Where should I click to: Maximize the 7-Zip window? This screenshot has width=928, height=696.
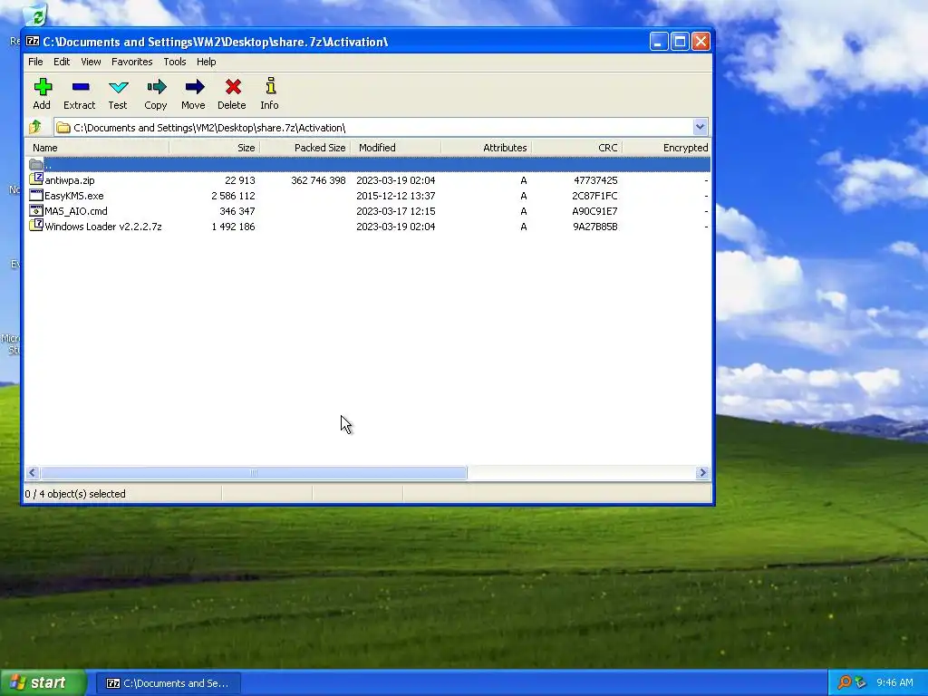680,42
